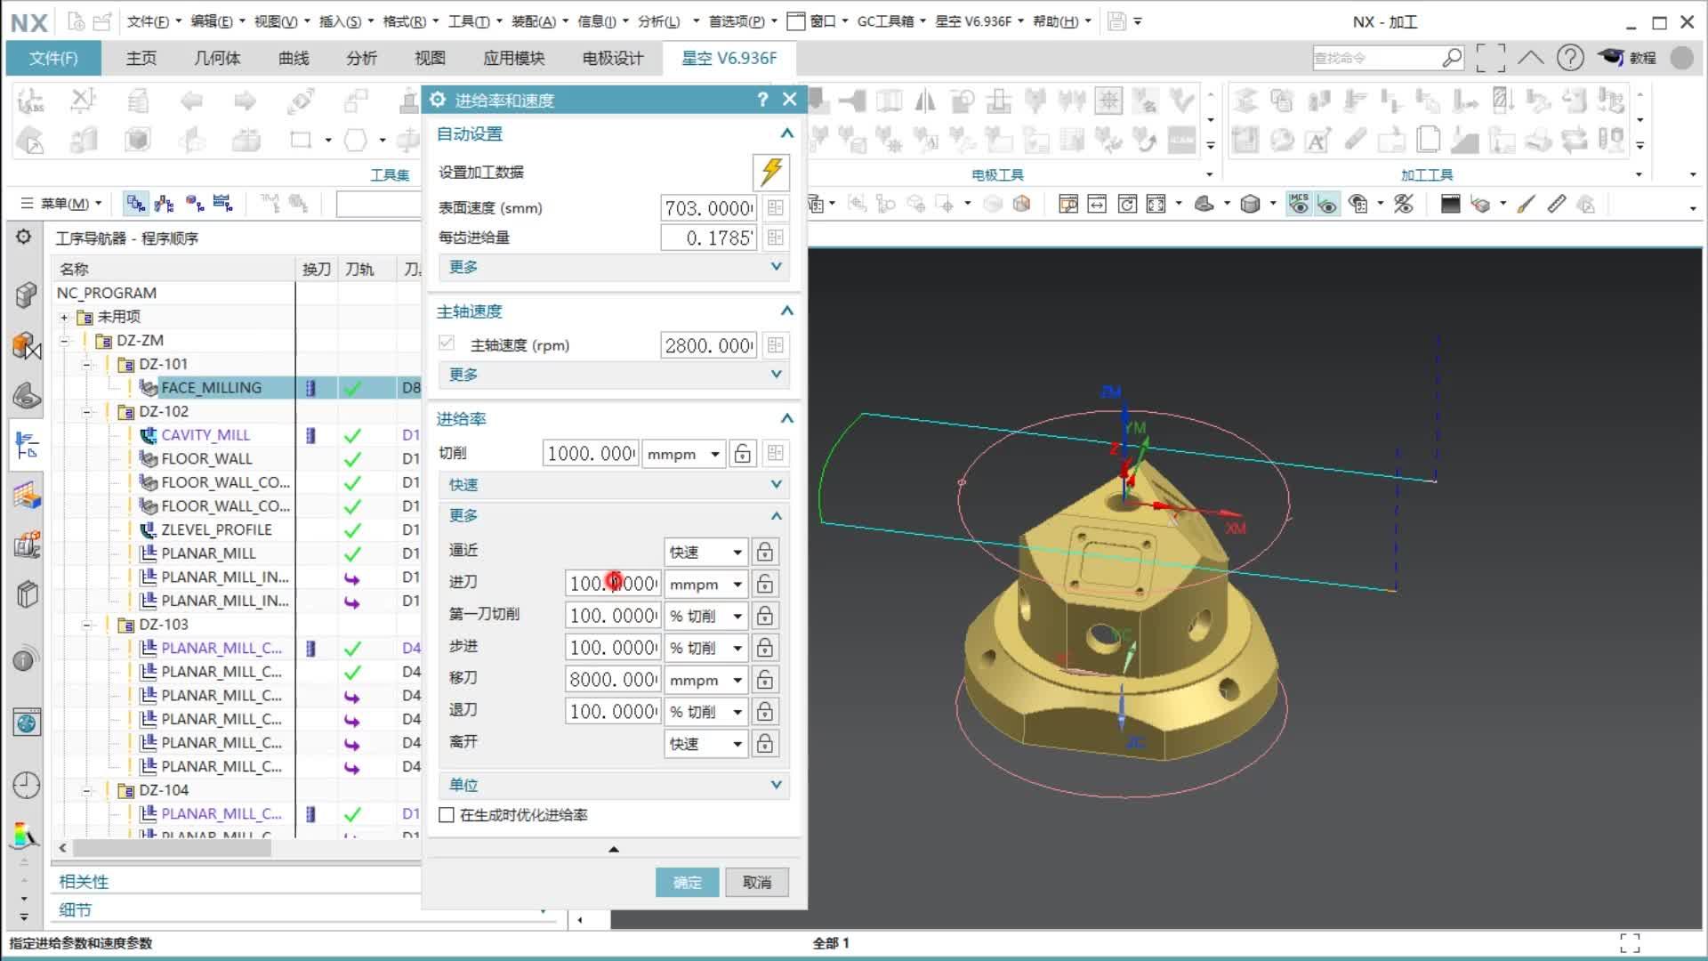Screen dimensions: 1708x961
Task: Open the calculator icon beside feed per tooth
Action: [776, 238]
